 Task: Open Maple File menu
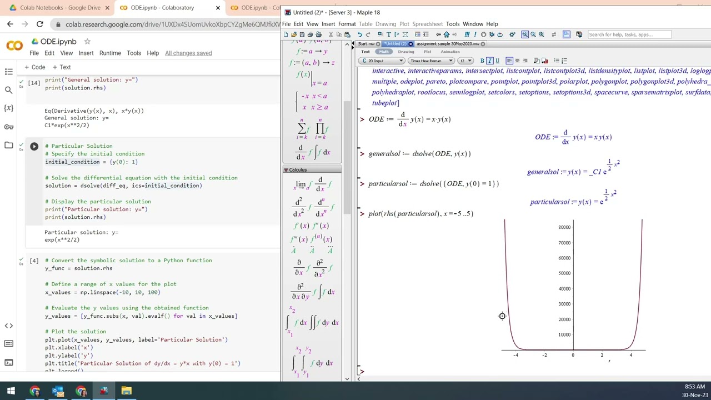point(286,24)
